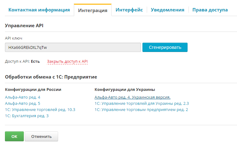This screenshot has width=237, height=145.
Task: Open Управление торговым предприятием ред. 2 link
Action: (141, 109)
